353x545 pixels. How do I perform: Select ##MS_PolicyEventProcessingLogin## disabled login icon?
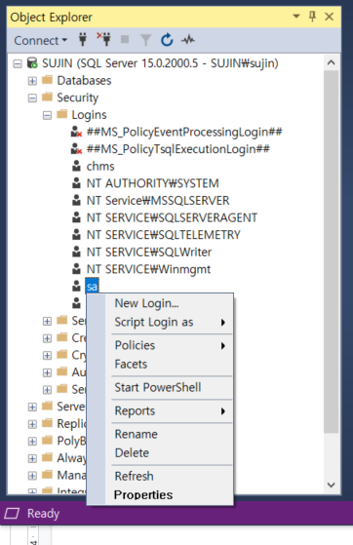(x=76, y=132)
